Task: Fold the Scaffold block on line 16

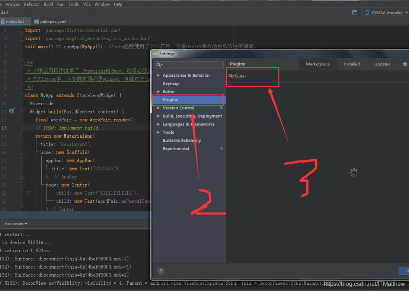Action: point(22,152)
